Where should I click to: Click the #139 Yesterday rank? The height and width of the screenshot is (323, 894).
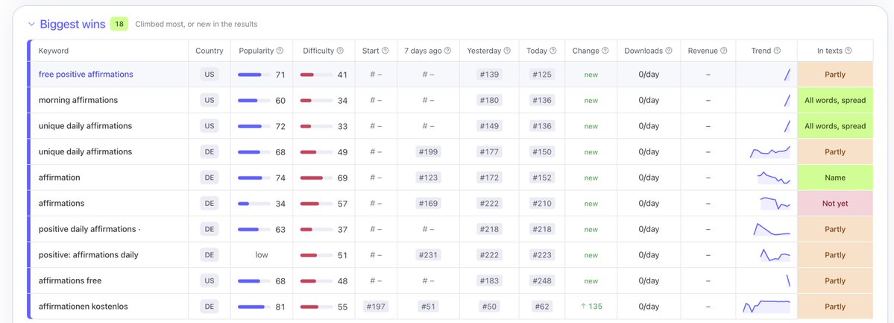click(489, 74)
